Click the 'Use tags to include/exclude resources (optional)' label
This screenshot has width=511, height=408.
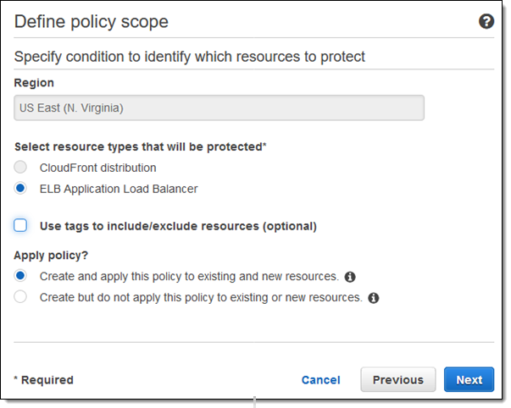point(178,226)
